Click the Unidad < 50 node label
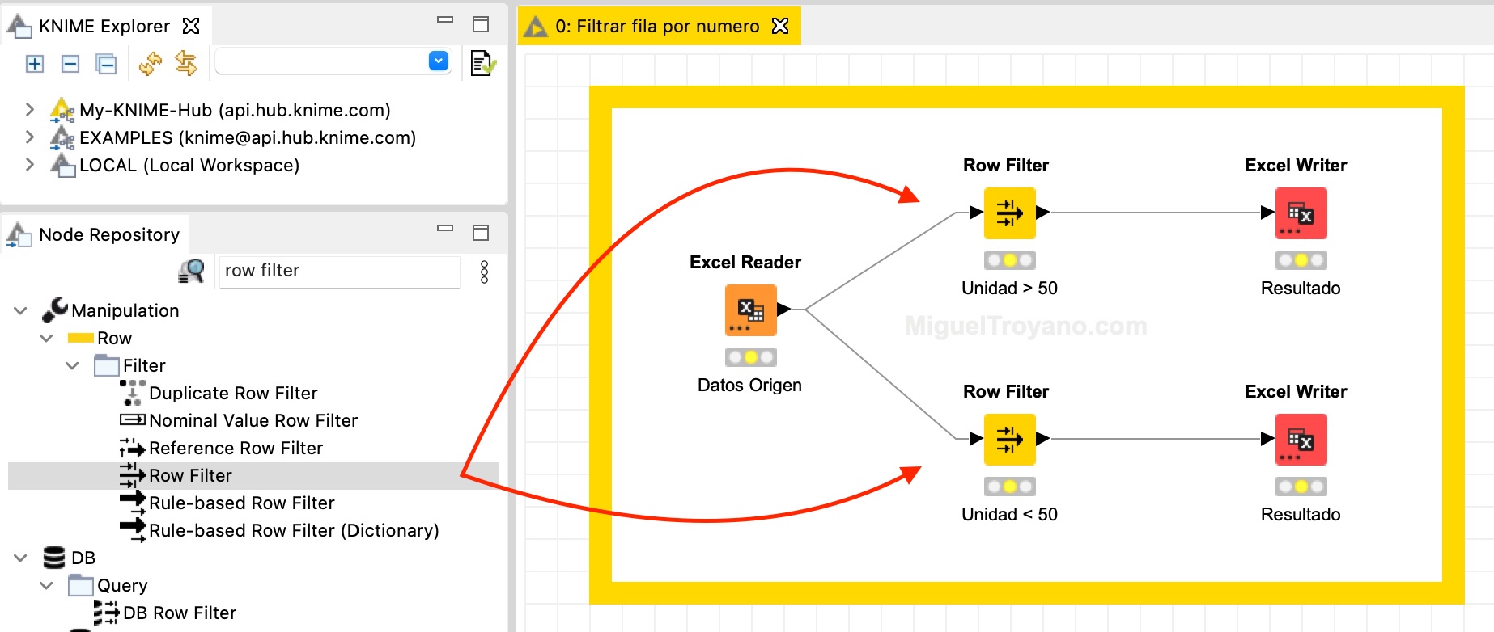 [x=1009, y=514]
